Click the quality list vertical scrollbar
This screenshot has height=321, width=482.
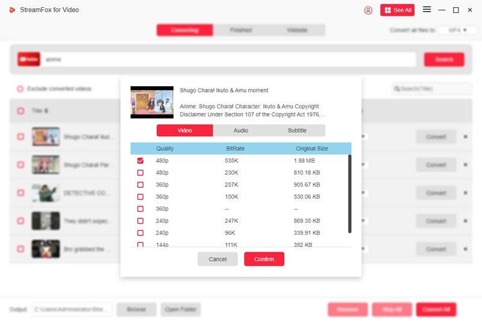click(x=349, y=194)
